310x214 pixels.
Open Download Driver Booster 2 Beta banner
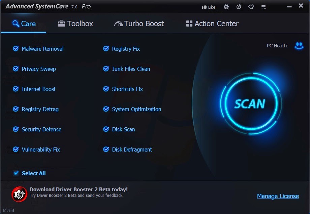click(x=82, y=189)
